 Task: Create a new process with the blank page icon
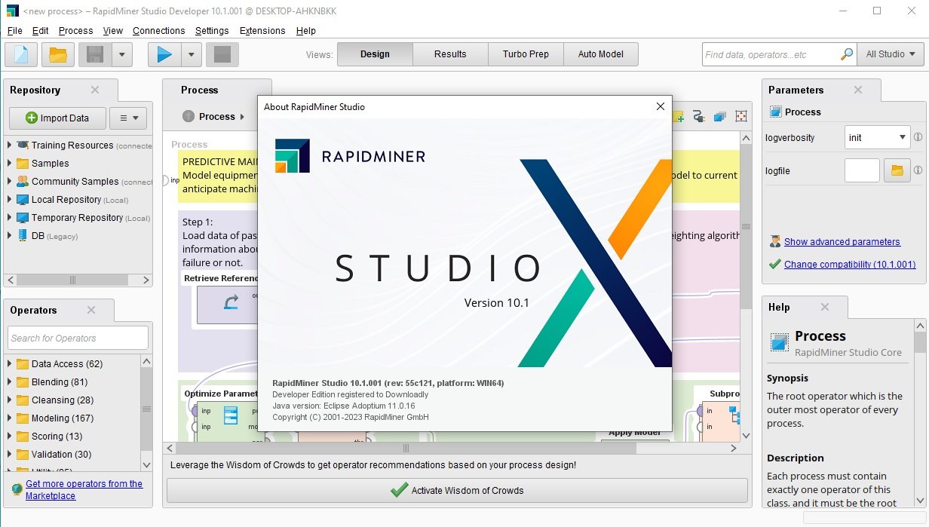point(21,54)
